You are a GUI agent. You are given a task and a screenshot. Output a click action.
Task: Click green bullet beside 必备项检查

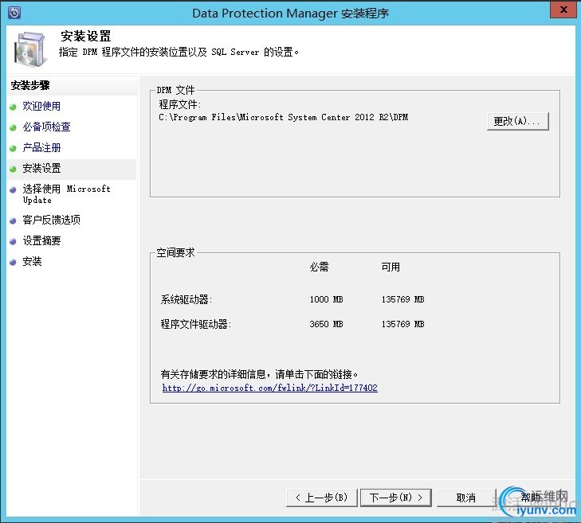(13, 127)
